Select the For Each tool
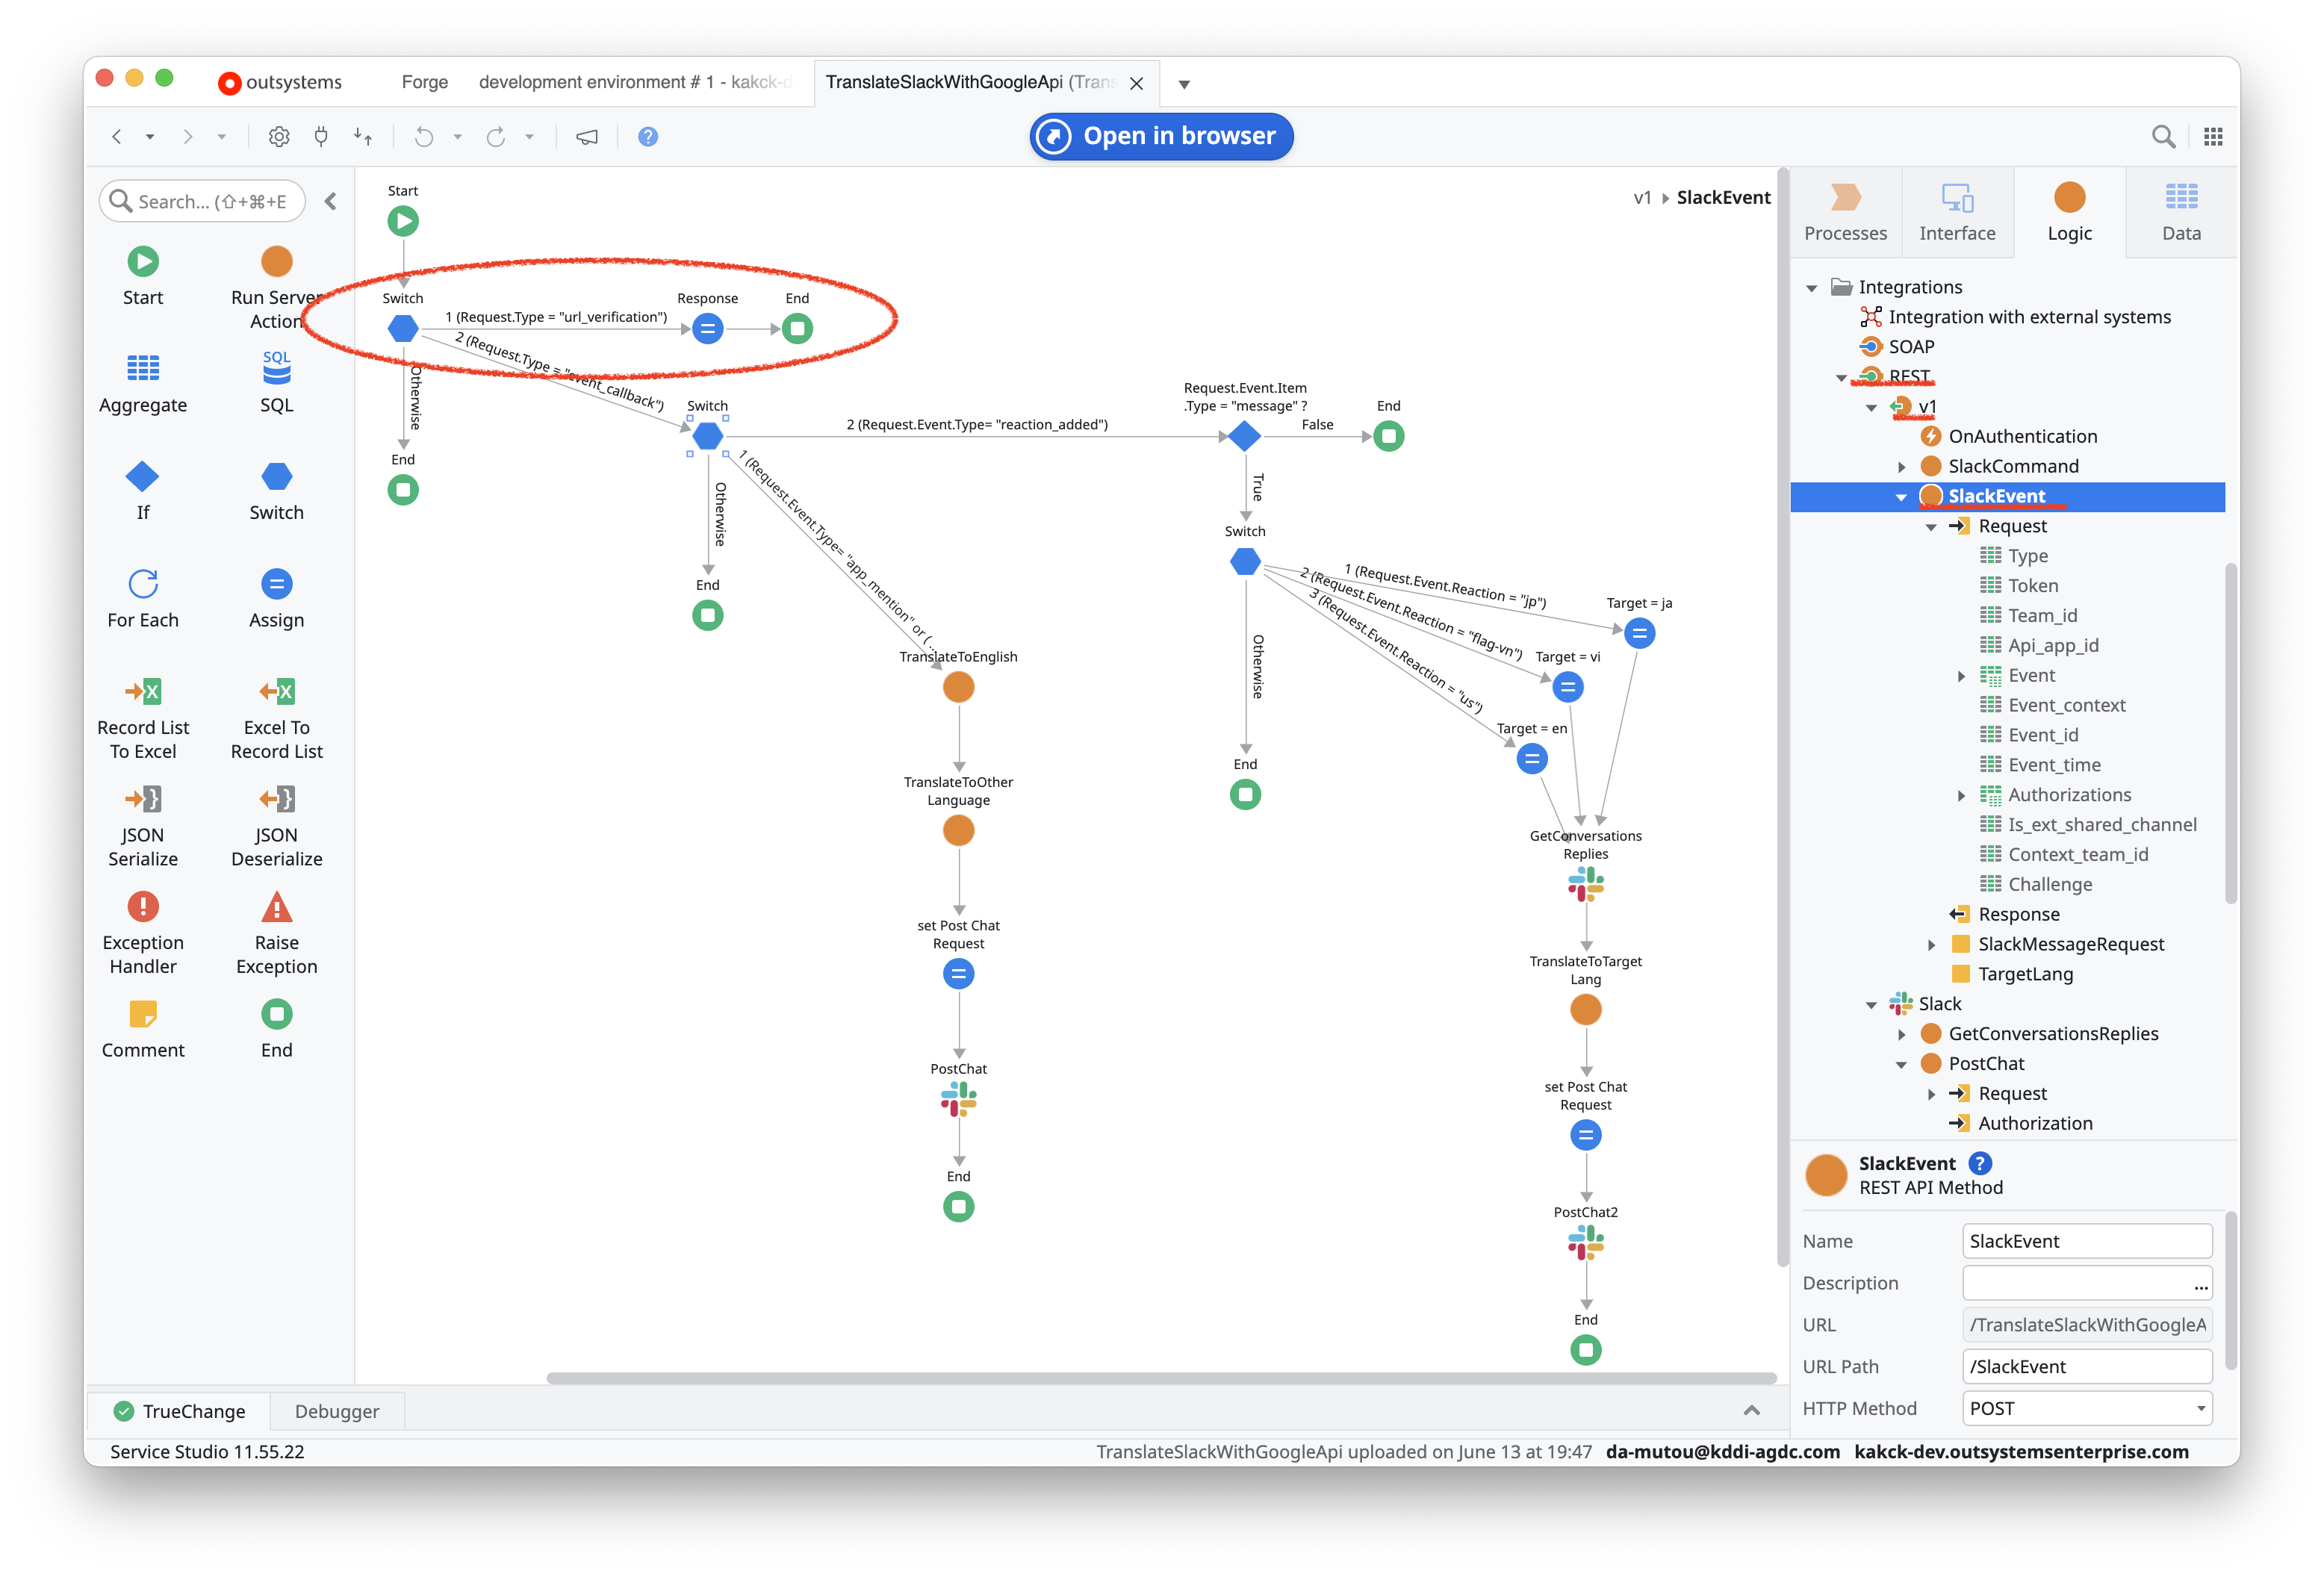Viewport: 2324px width, 1577px height. [x=143, y=598]
